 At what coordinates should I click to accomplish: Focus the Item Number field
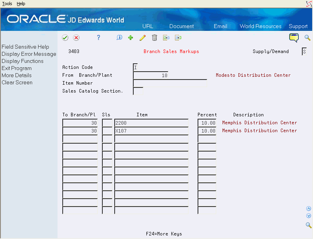click(x=170, y=83)
